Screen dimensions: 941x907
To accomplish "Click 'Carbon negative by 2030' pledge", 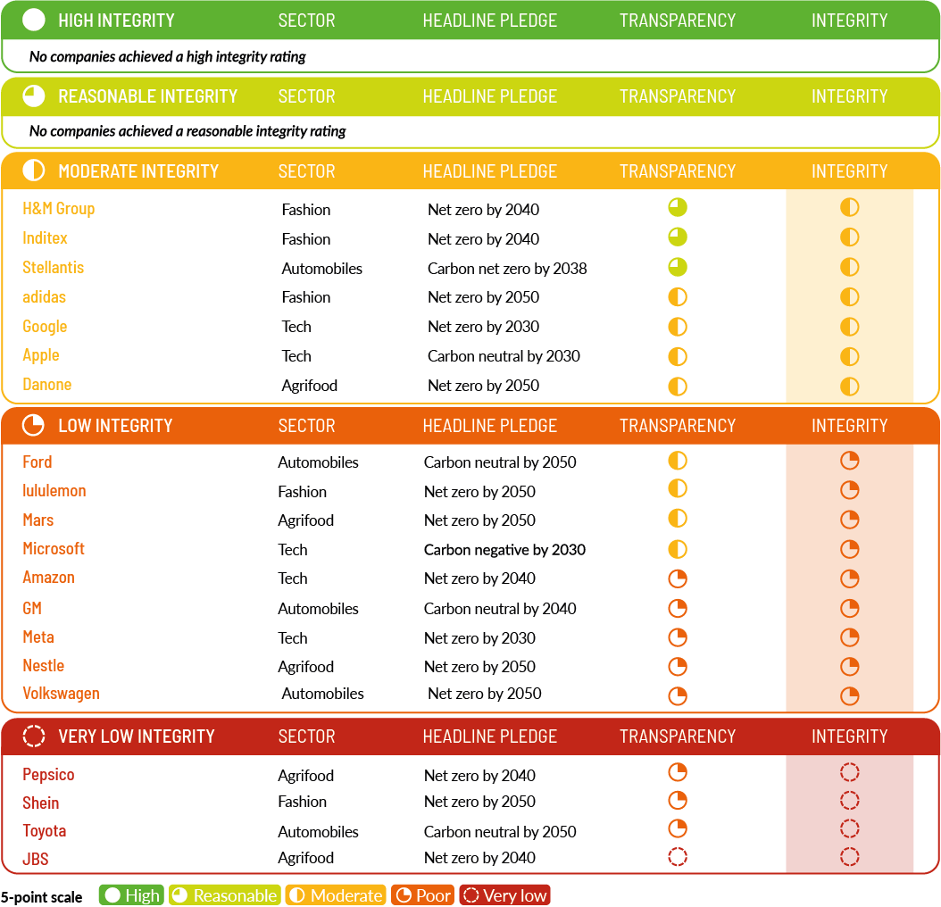I will (504, 550).
